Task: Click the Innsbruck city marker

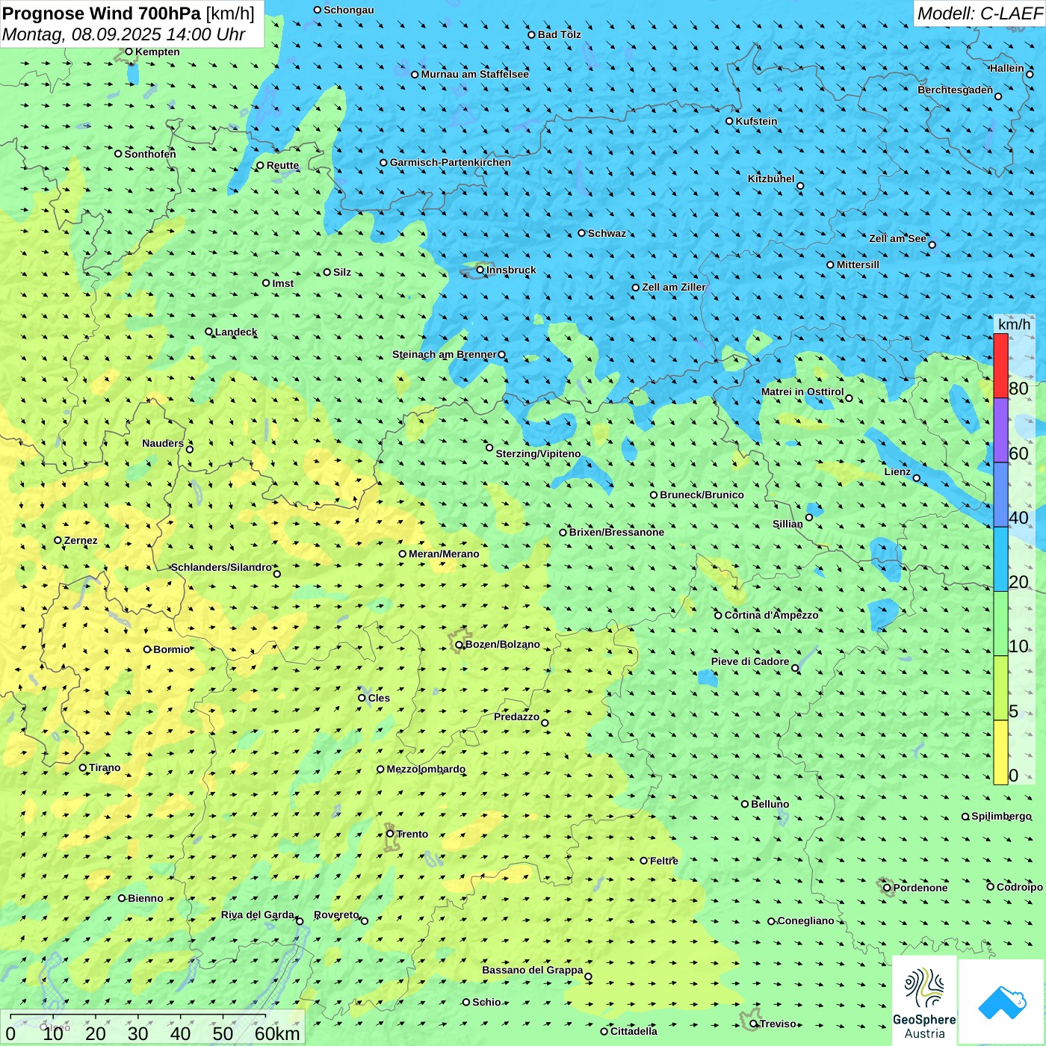Action: click(x=480, y=270)
